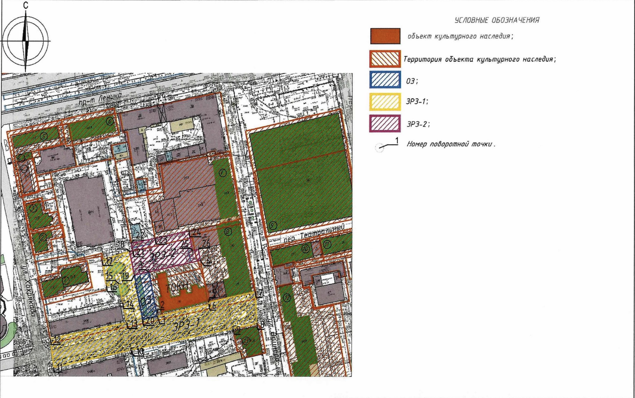Click circled number 12 on the green strip
Image resolution: width=635 pixels, height=398 pixels.
click(287, 298)
